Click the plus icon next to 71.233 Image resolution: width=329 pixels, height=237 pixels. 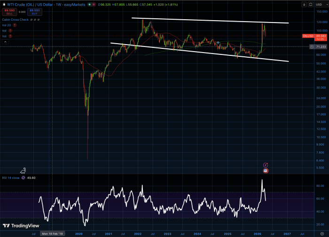coord(312,47)
